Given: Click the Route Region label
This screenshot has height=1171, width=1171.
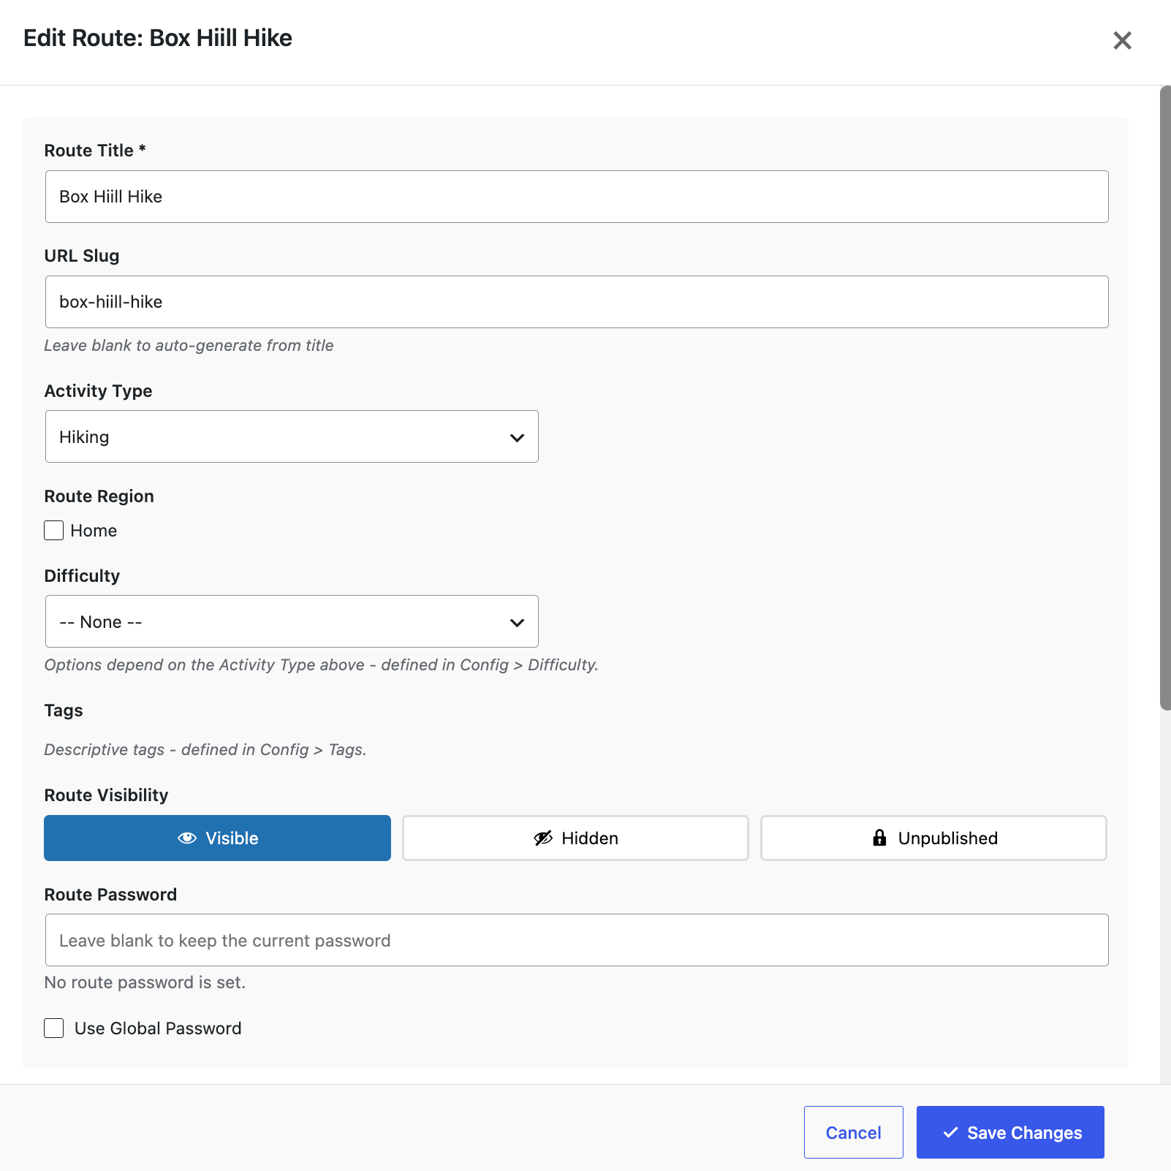Looking at the screenshot, I should coord(99,496).
